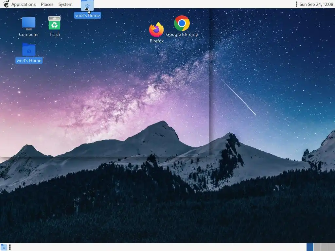This screenshot has width=335, height=251.
Task: Click the "Trash" label text on the desktop
Action: (x=55, y=34)
